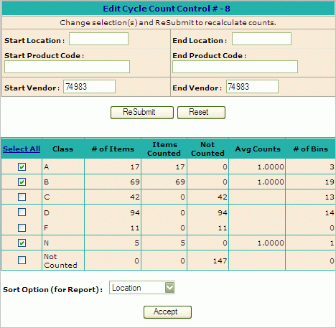Click the End Product Code input

coord(235,67)
